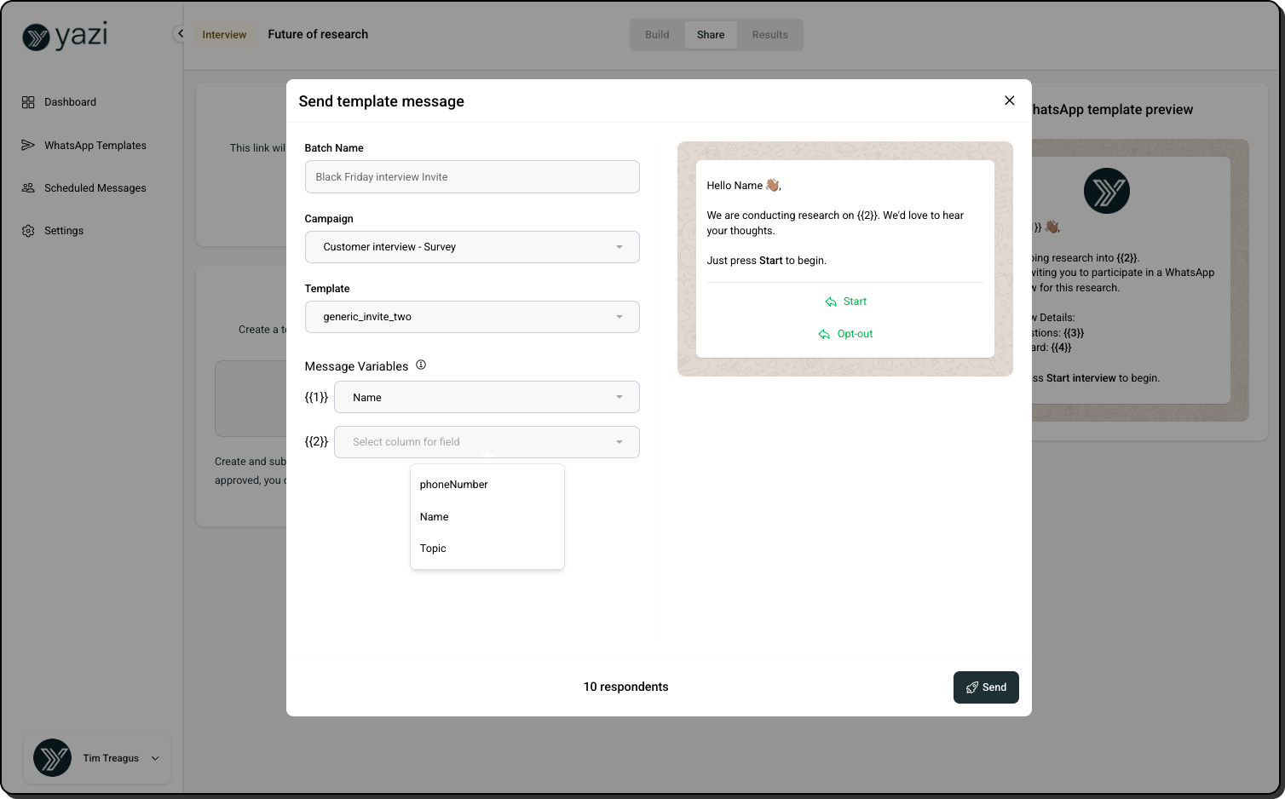Click the Message Variables info icon
The width and height of the screenshot is (1285, 799).
pyautogui.click(x=420, y=365)
